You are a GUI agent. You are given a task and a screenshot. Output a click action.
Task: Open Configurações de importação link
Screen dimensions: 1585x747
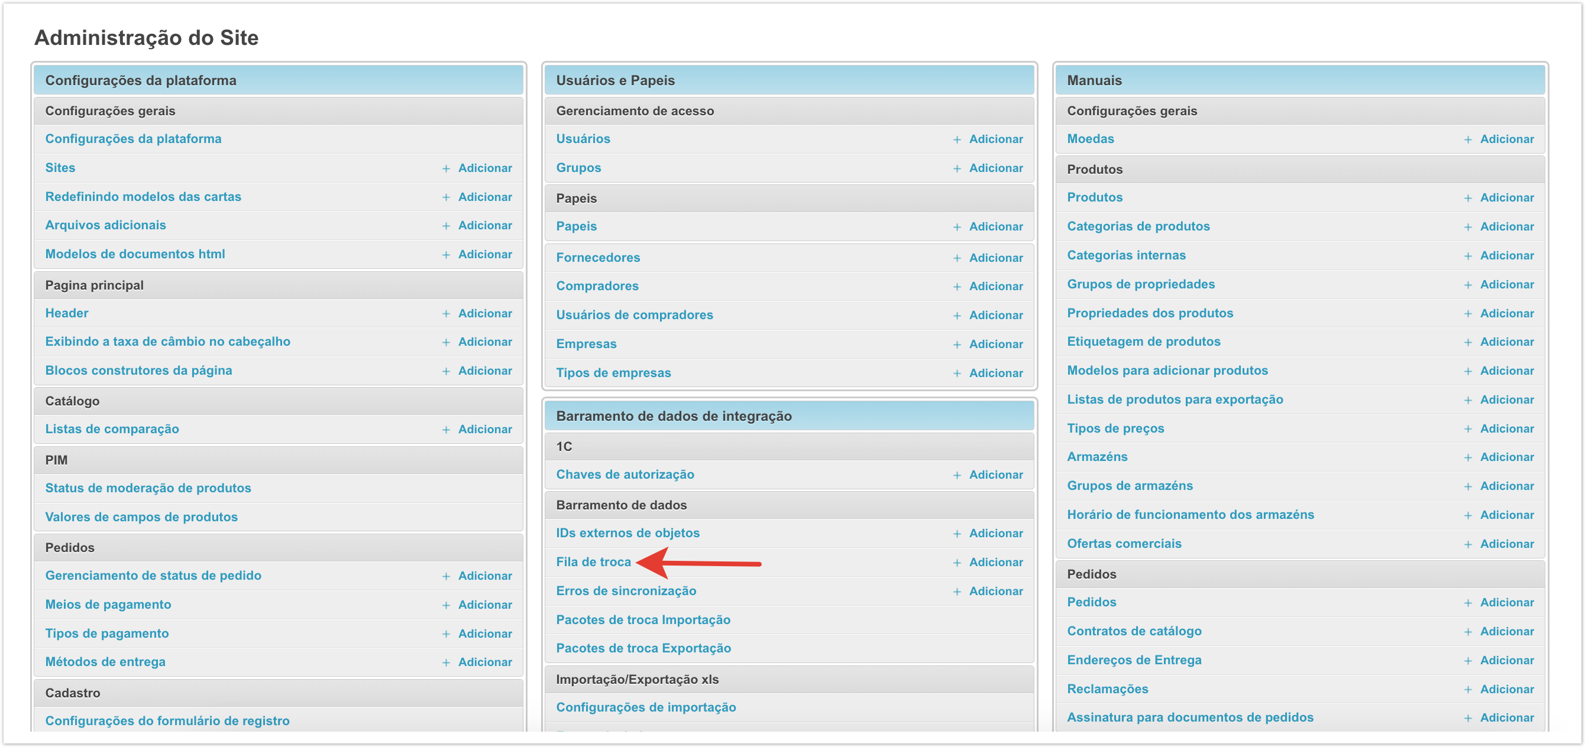pos(645,707)
